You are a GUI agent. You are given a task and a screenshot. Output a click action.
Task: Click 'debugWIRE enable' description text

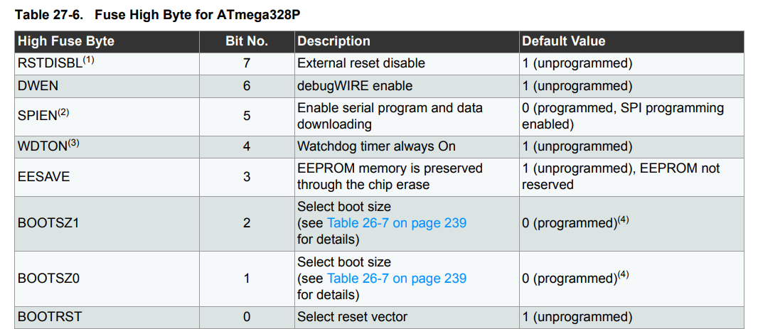coord(355,86)
